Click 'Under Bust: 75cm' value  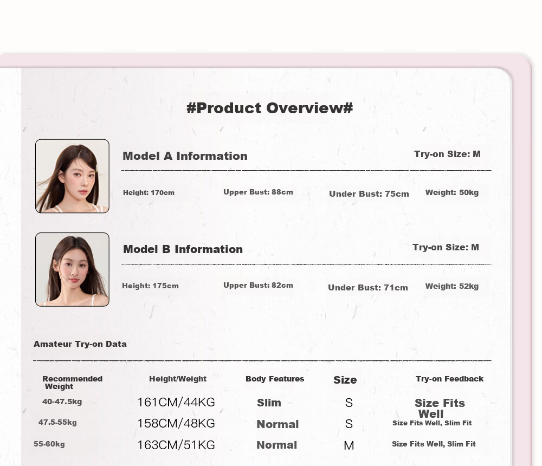(x=369, y=194)
